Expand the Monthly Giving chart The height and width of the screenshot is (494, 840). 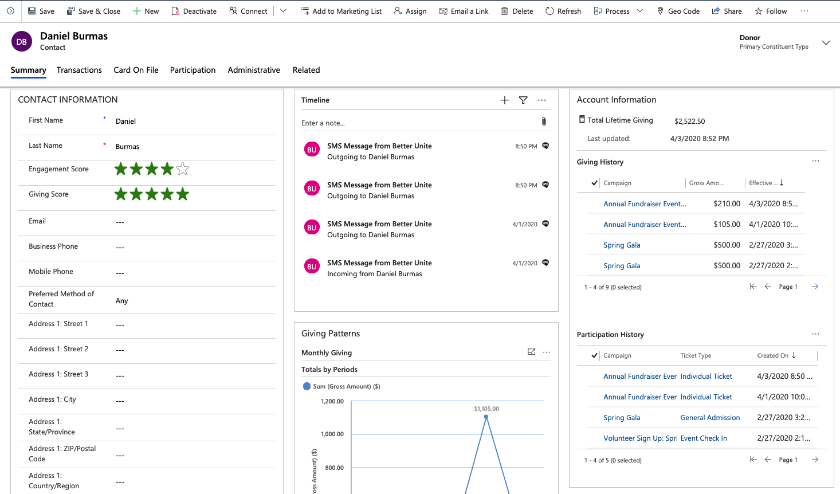click(x=531, y=352)
